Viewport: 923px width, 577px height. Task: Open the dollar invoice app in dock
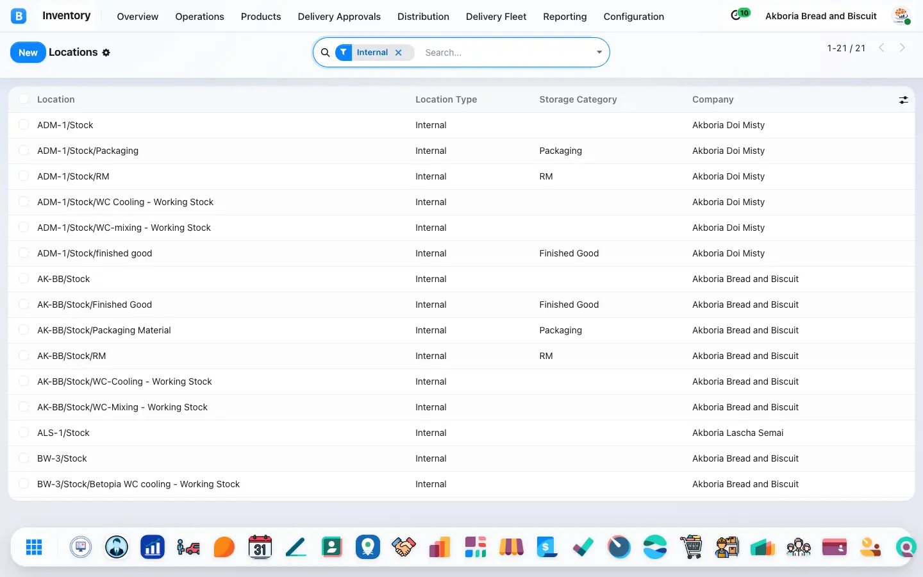tap(547, 547)
